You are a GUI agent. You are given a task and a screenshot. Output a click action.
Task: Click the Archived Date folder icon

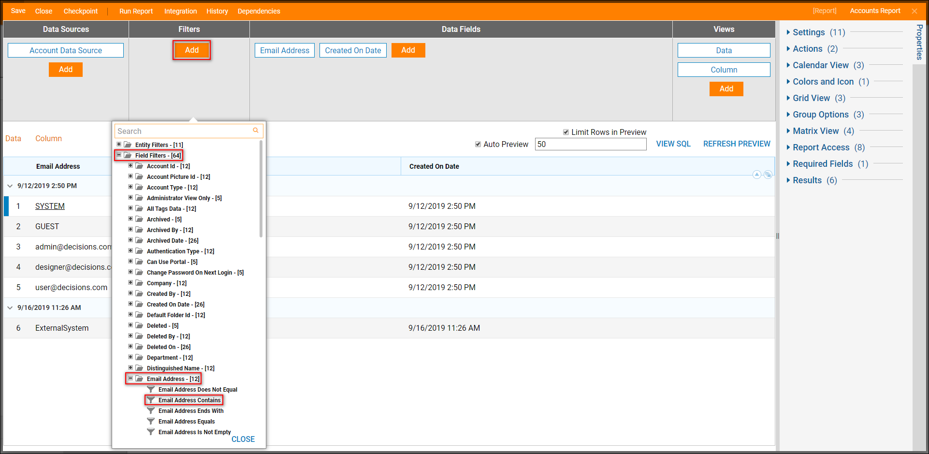click(139, 240)
